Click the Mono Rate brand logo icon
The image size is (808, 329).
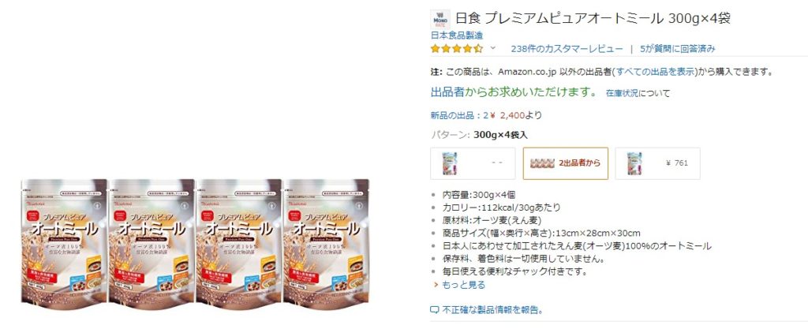(x=440, y=19)
